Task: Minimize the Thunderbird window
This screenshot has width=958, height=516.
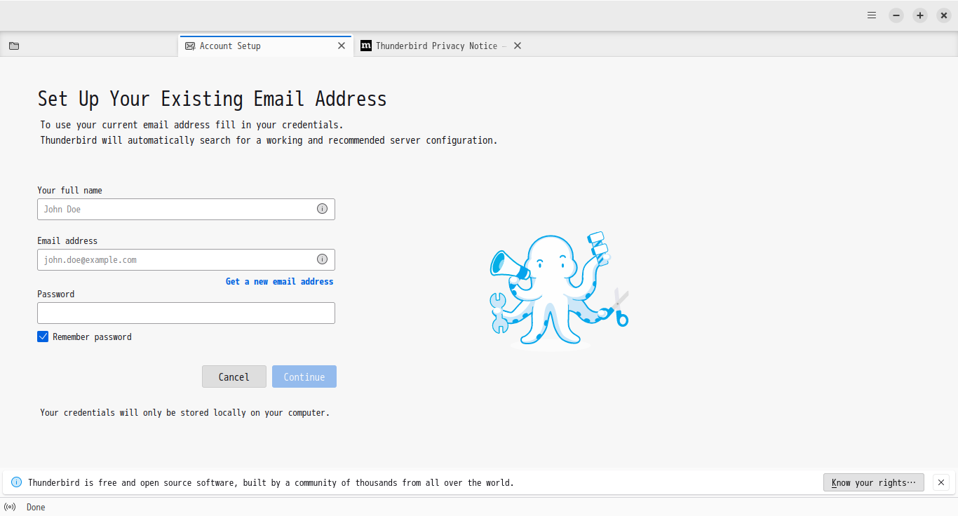Action: [896, 15]
